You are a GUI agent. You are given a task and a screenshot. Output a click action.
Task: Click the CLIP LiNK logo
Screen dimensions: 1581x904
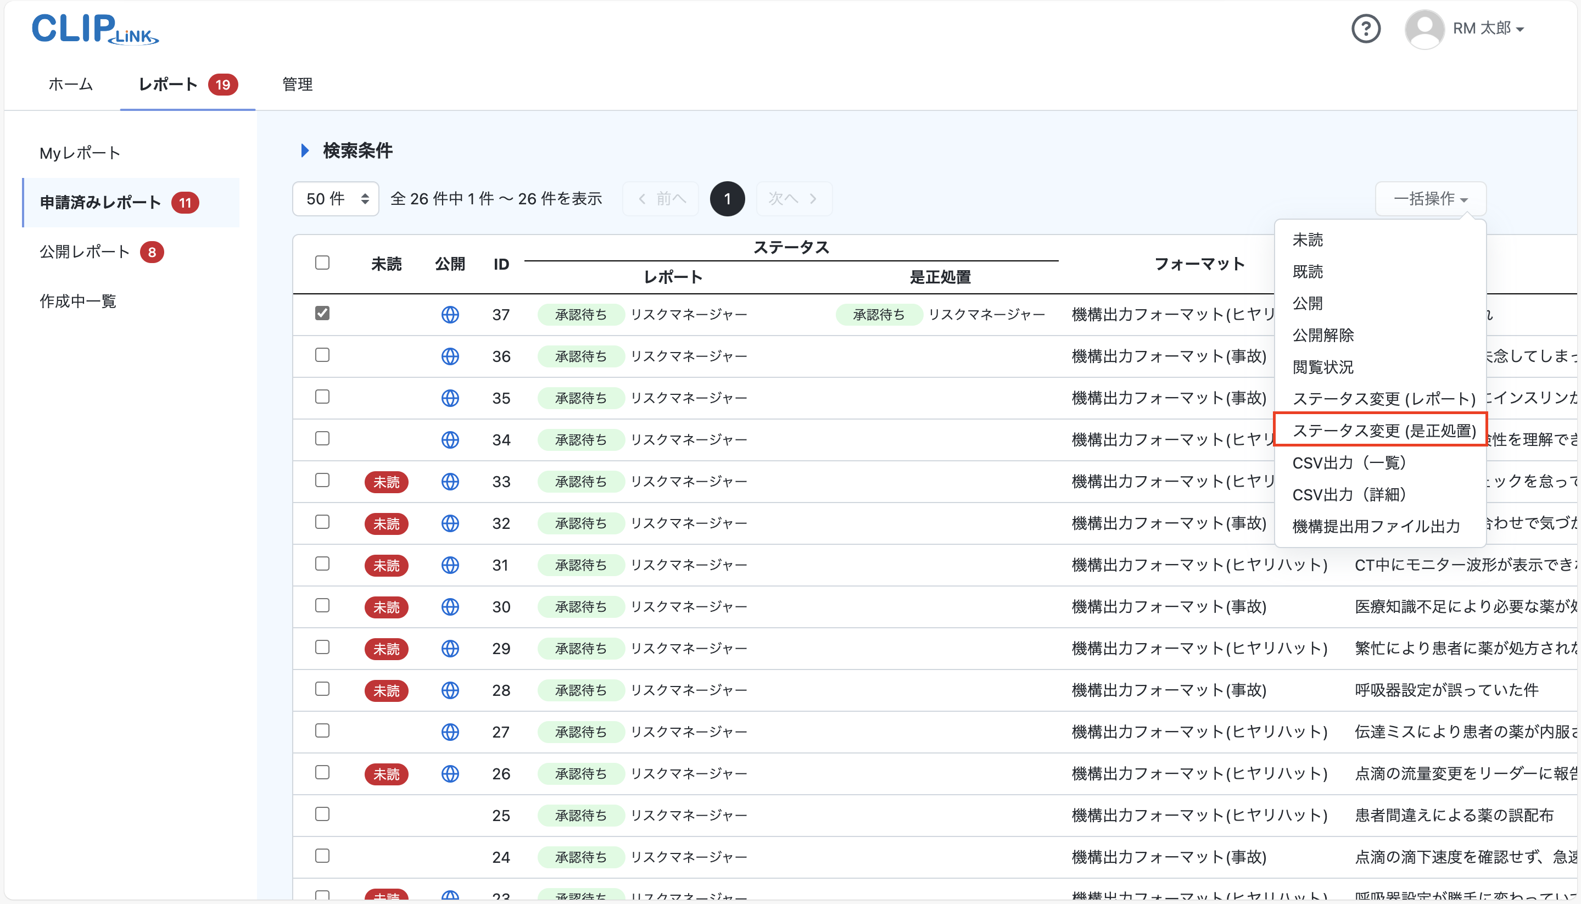(x=94, y=29)
